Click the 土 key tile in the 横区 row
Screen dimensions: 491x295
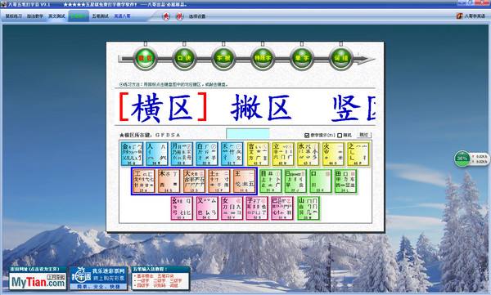click(219, 181)
